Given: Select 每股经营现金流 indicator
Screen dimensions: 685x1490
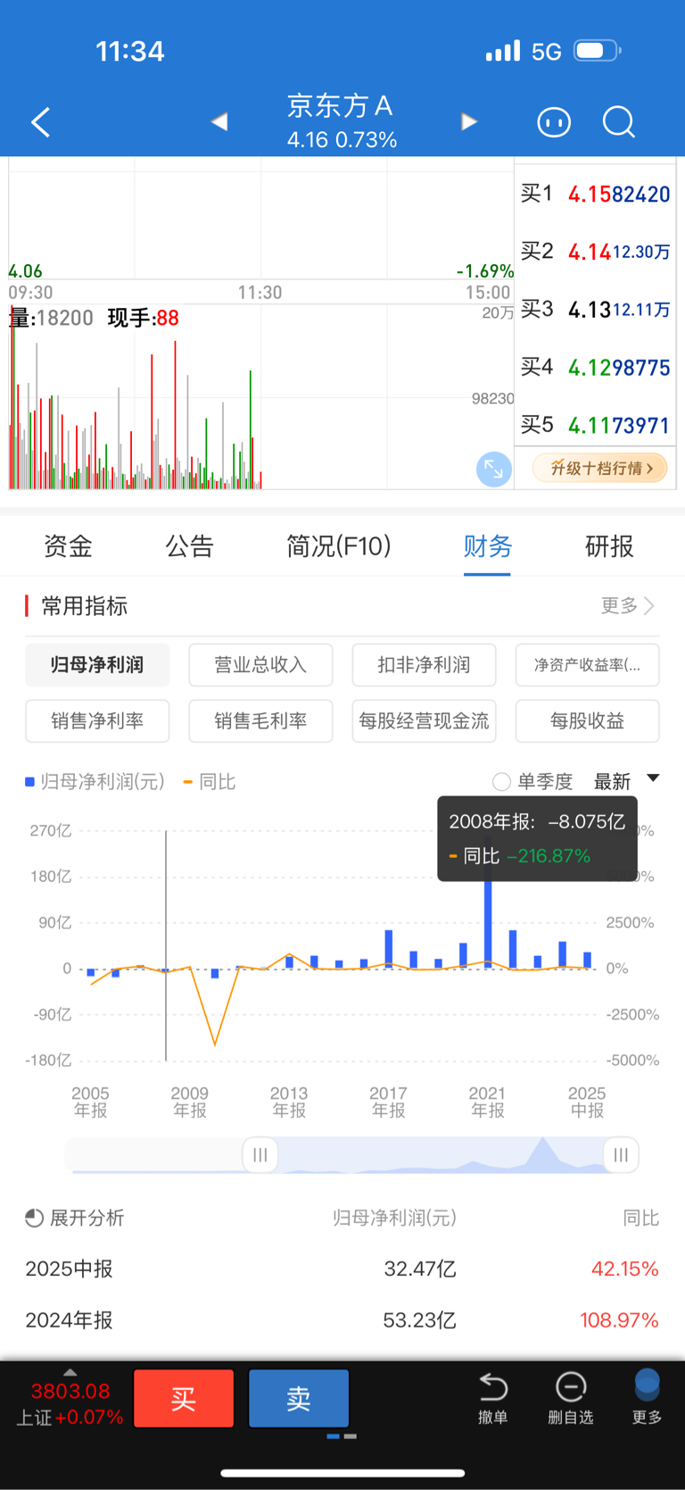Looking at the screenshot, I should 424,720.
